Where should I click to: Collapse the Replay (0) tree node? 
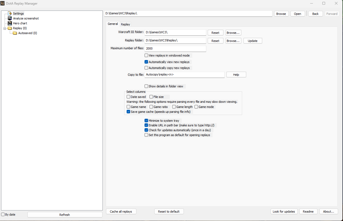pyautogui.click(x=5, y=28)
